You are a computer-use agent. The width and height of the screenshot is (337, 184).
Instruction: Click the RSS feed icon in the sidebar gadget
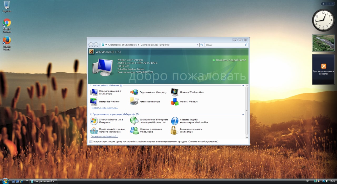[324, 66]
